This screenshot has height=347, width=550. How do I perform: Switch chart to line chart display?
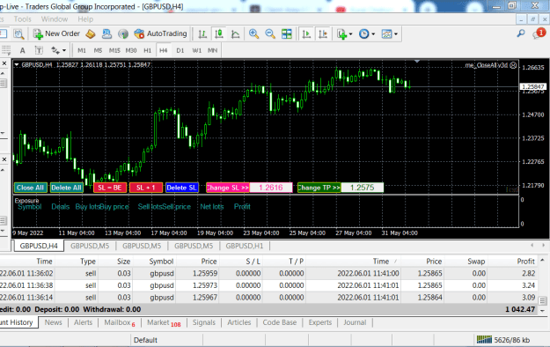[x=235, y=33]
